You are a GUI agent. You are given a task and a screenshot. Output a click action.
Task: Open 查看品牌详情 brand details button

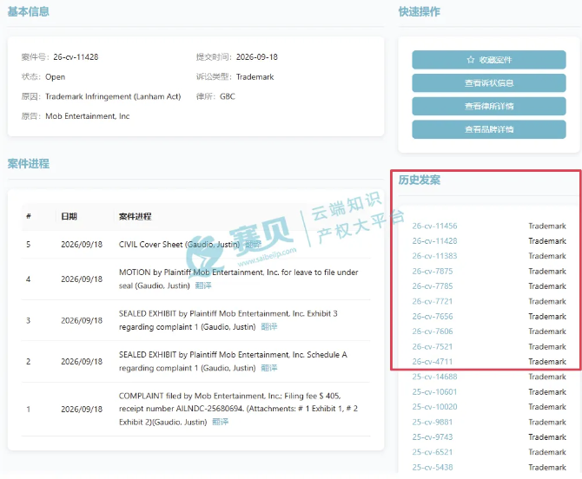[489, 129]
